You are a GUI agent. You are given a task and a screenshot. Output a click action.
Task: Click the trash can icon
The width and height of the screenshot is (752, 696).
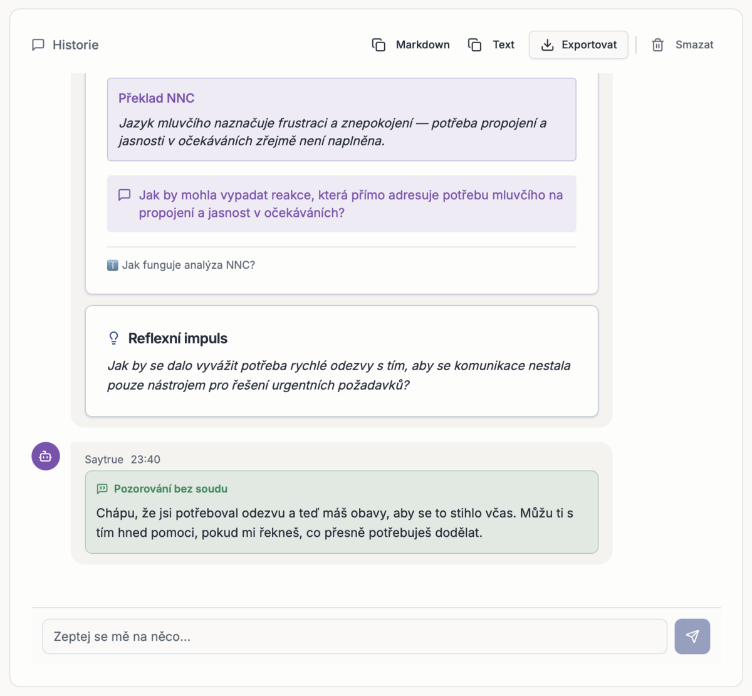[657, 44]
